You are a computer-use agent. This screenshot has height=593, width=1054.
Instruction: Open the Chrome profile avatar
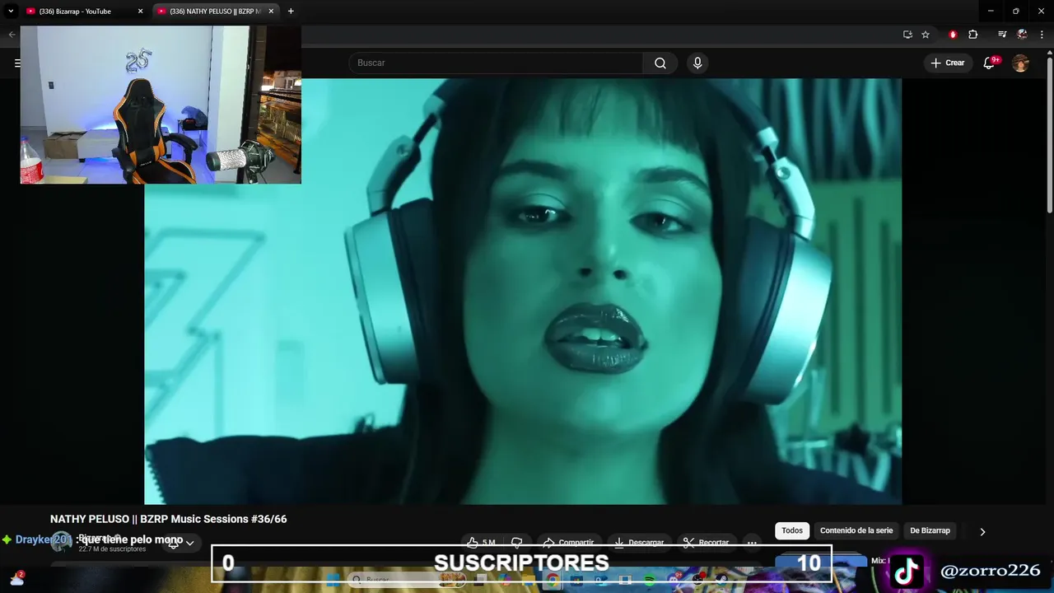1022,35
